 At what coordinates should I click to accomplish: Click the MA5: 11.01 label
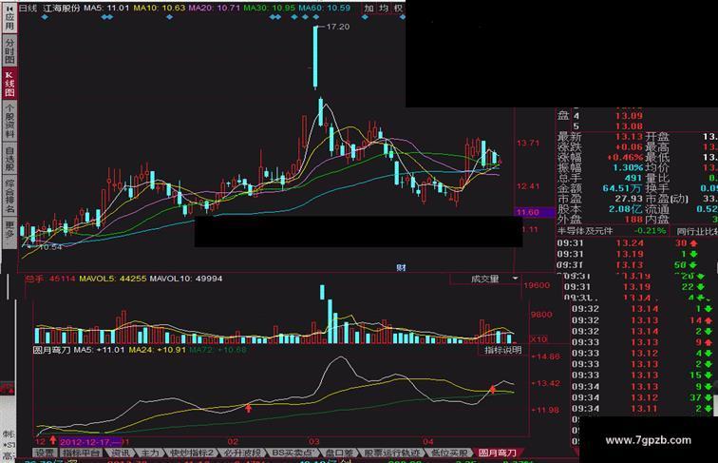pyautogui.click(x=106, y=8)
